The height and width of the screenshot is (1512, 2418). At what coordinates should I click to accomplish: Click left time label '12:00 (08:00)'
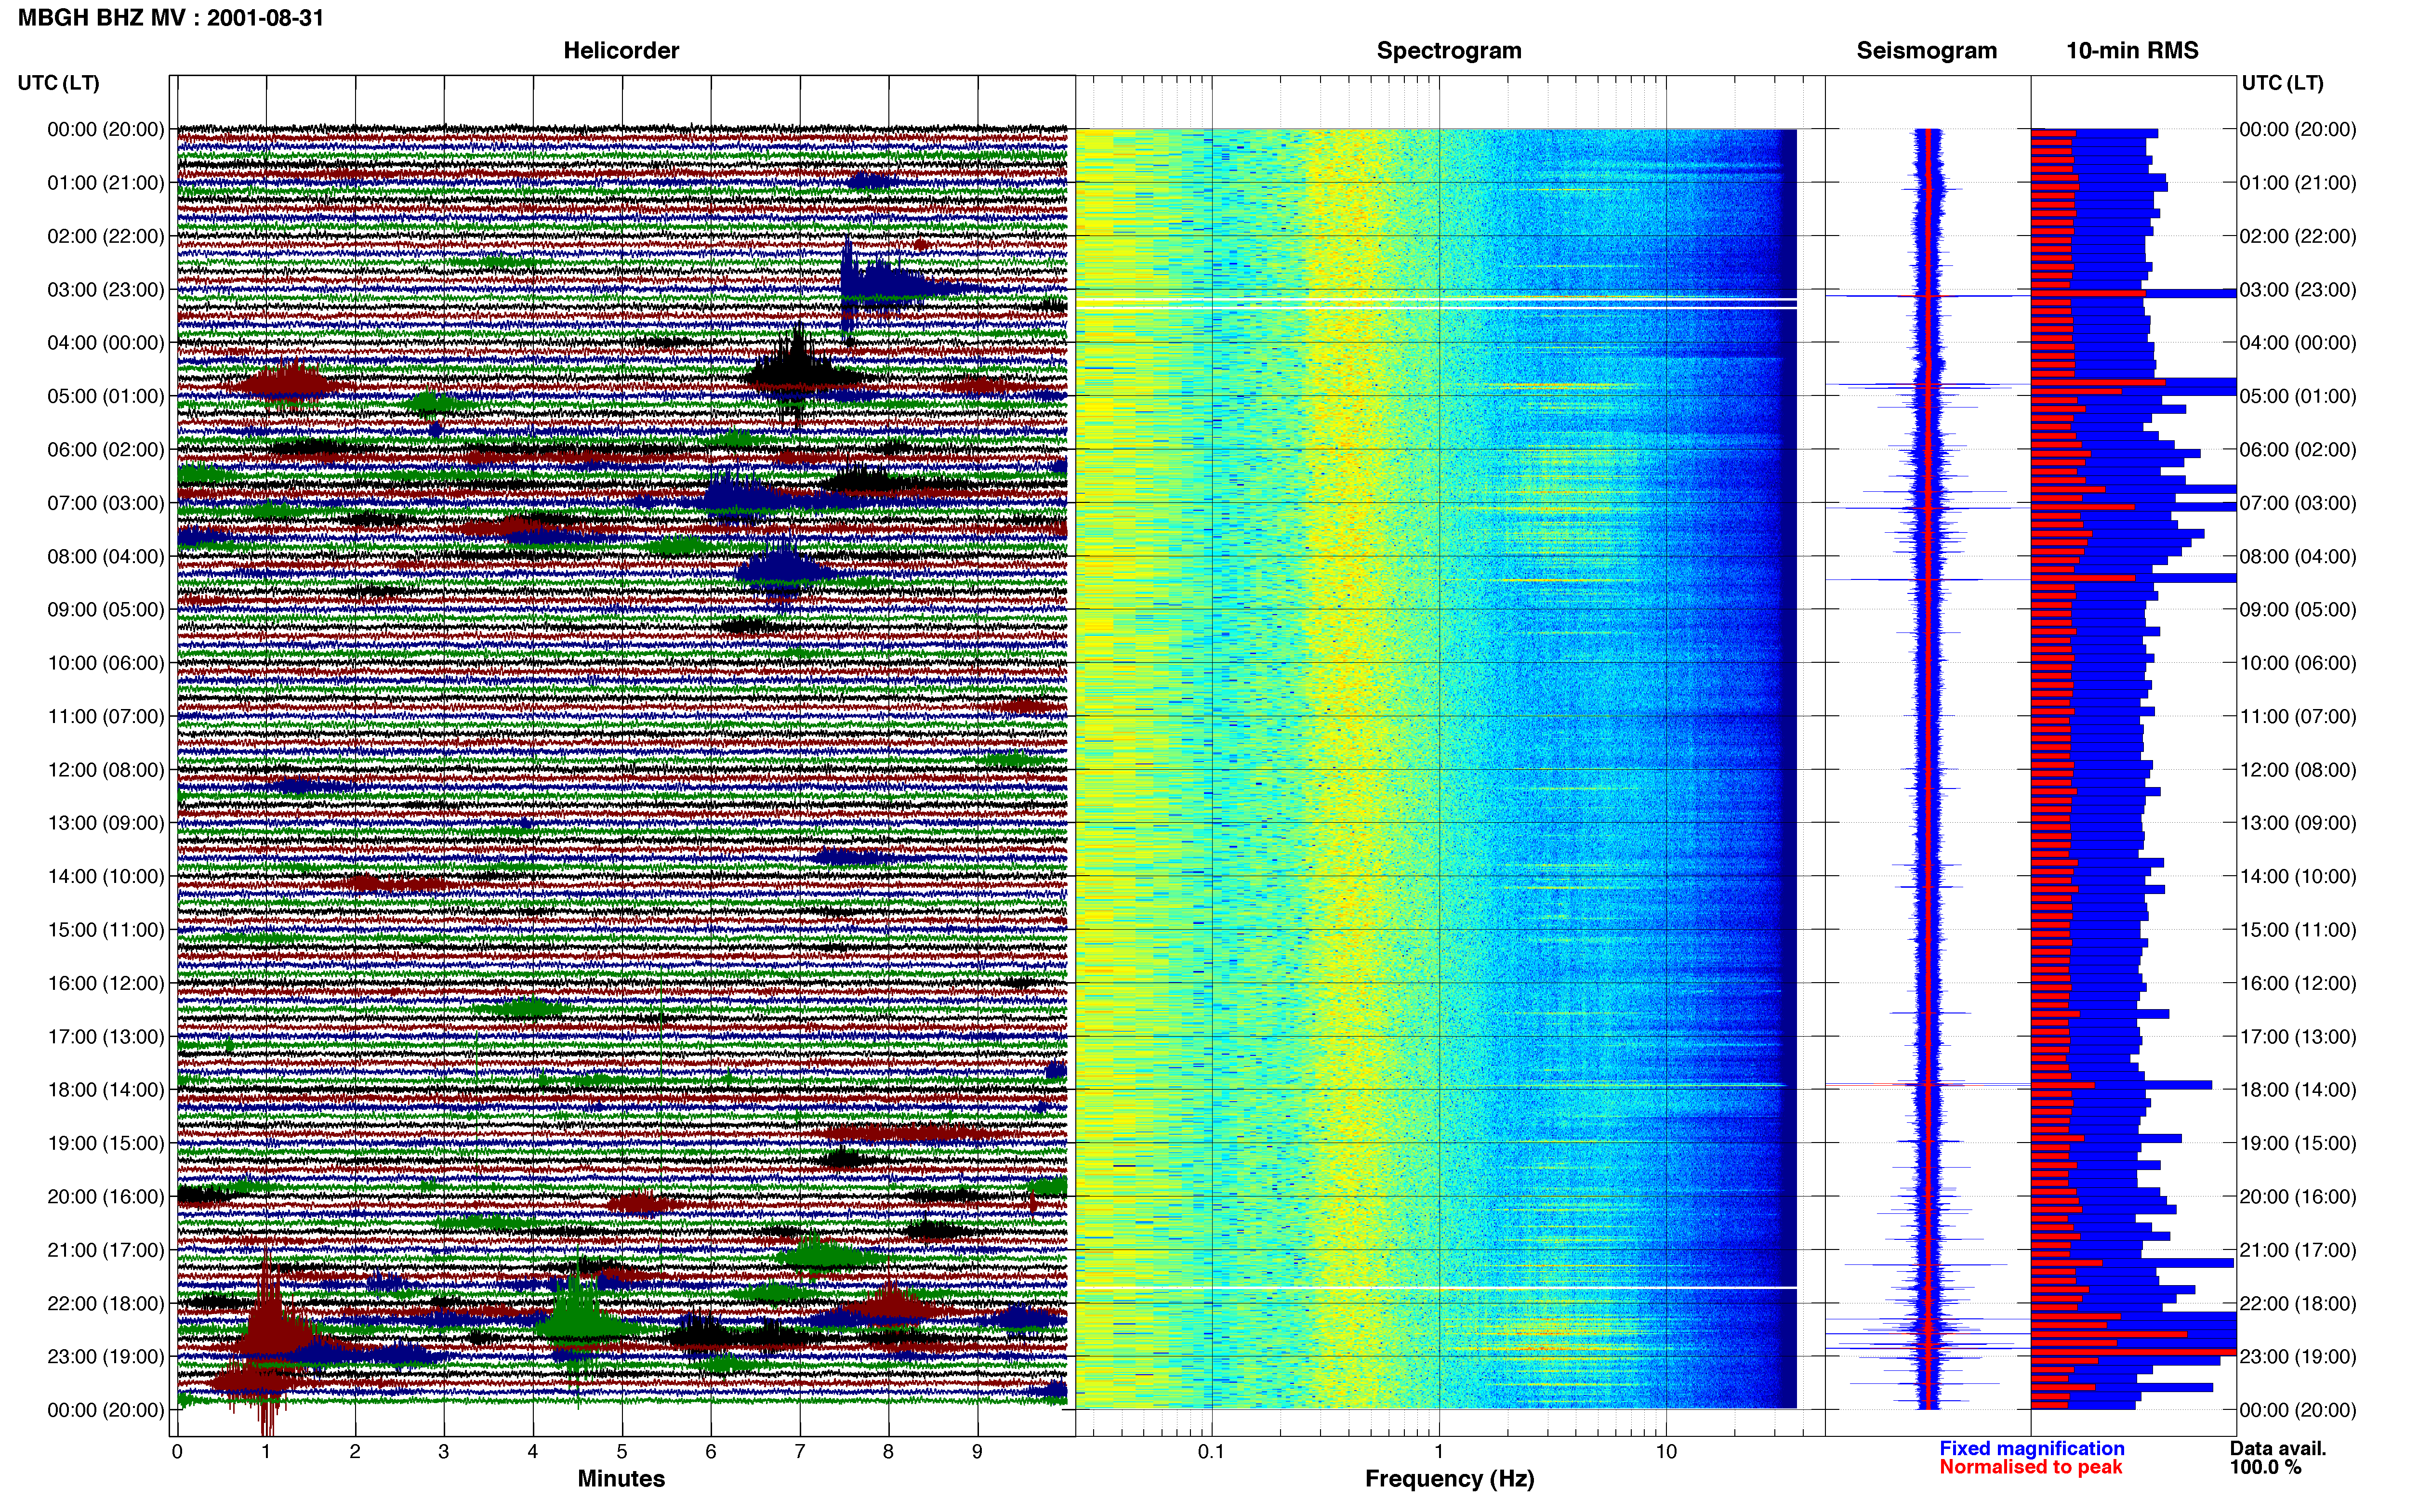(x=106, y=770)
